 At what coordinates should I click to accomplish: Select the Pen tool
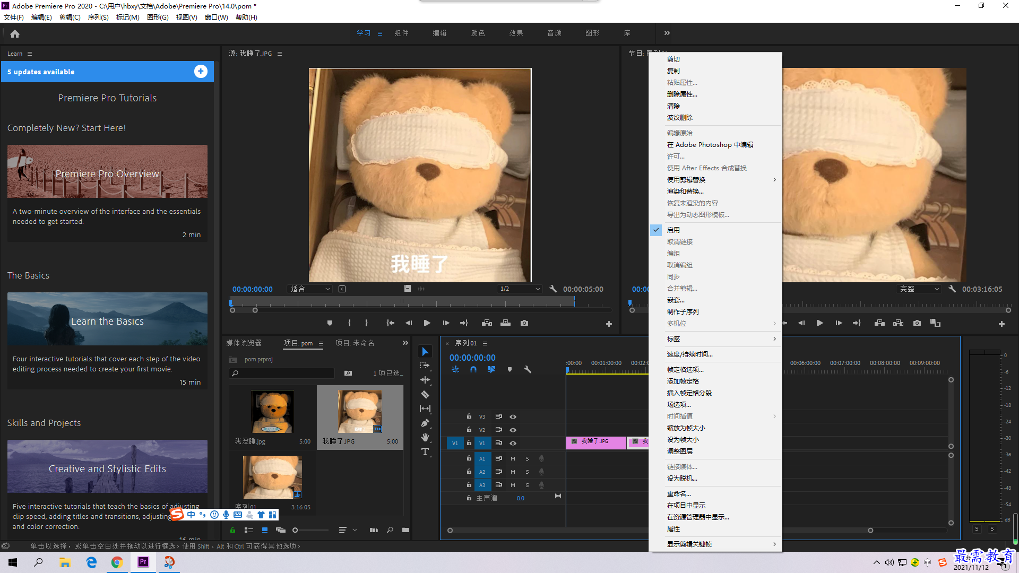(425, 423)
